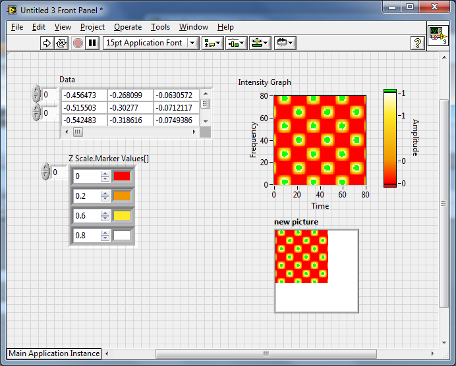Click the Context Help question mark button
The height and width of the screenshot is (366, 456).
click(418, 43)
